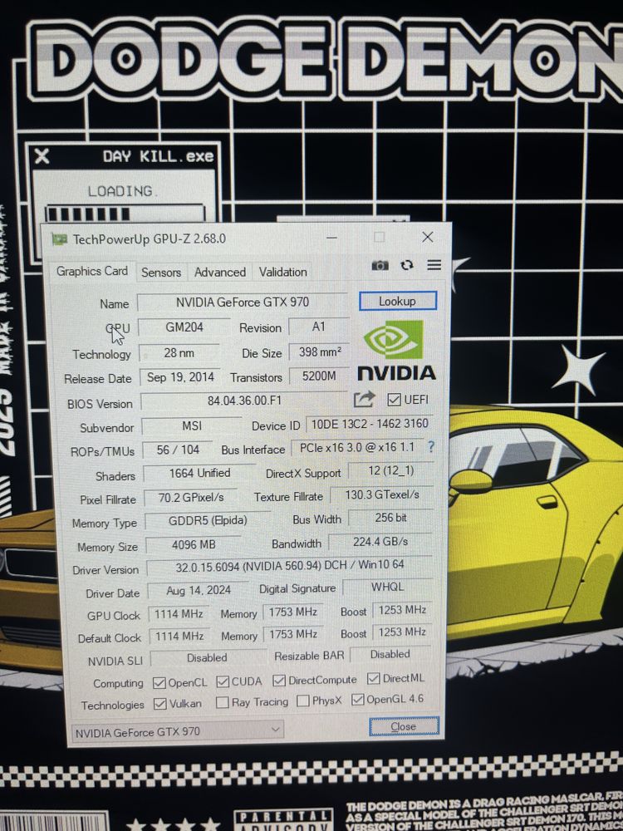
Task: Click the Revision value A1
Action: click(x=319, y=327)
